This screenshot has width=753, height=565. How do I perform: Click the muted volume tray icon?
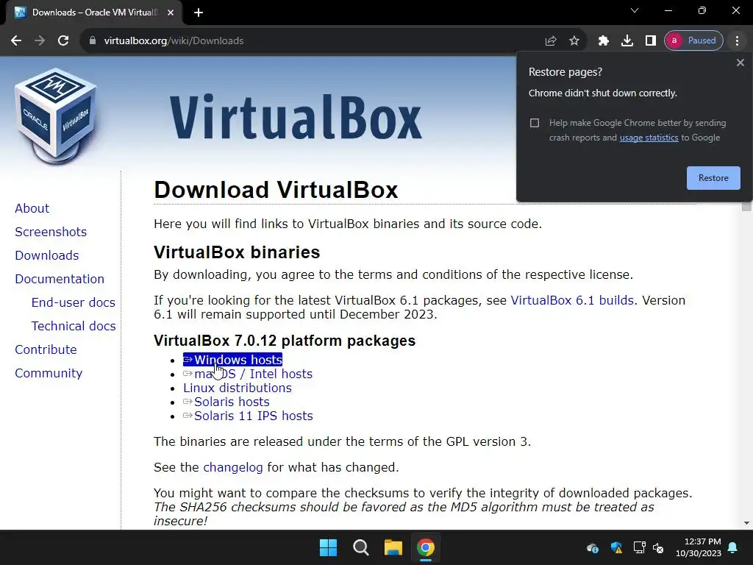658,547
